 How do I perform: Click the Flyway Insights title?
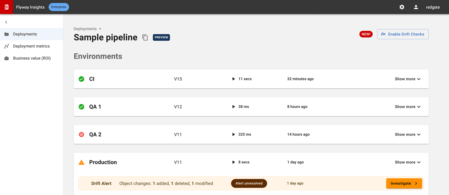(x=30, y=7)
